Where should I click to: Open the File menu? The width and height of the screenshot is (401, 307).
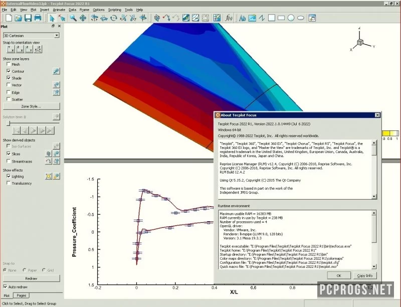[x=5, y=10]
